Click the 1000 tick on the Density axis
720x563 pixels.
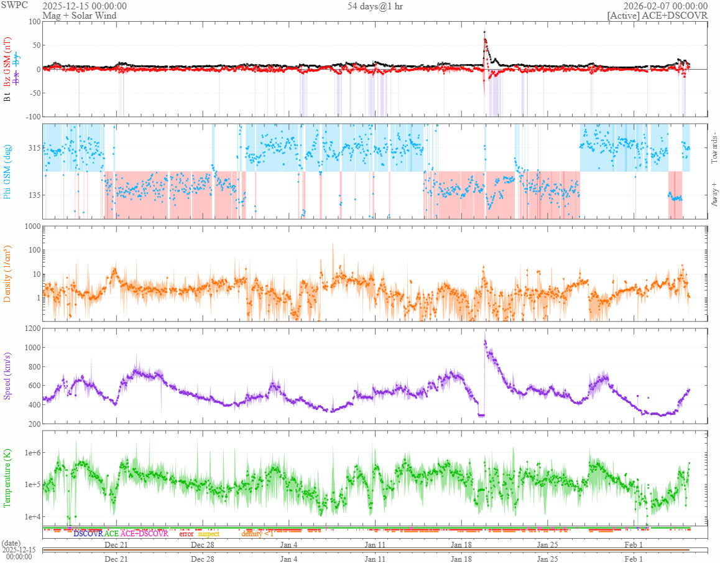pyautogui.click(x=32, y=226)
